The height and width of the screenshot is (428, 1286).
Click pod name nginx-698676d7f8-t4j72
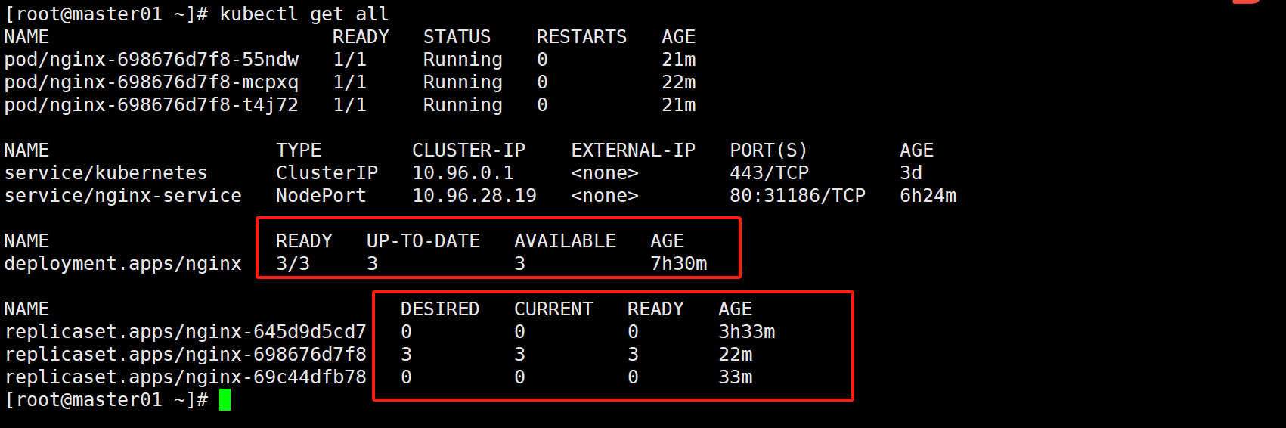point(151,105)
